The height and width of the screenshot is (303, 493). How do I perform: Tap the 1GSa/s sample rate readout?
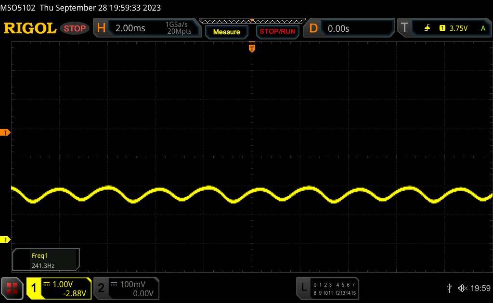[176, 25]
